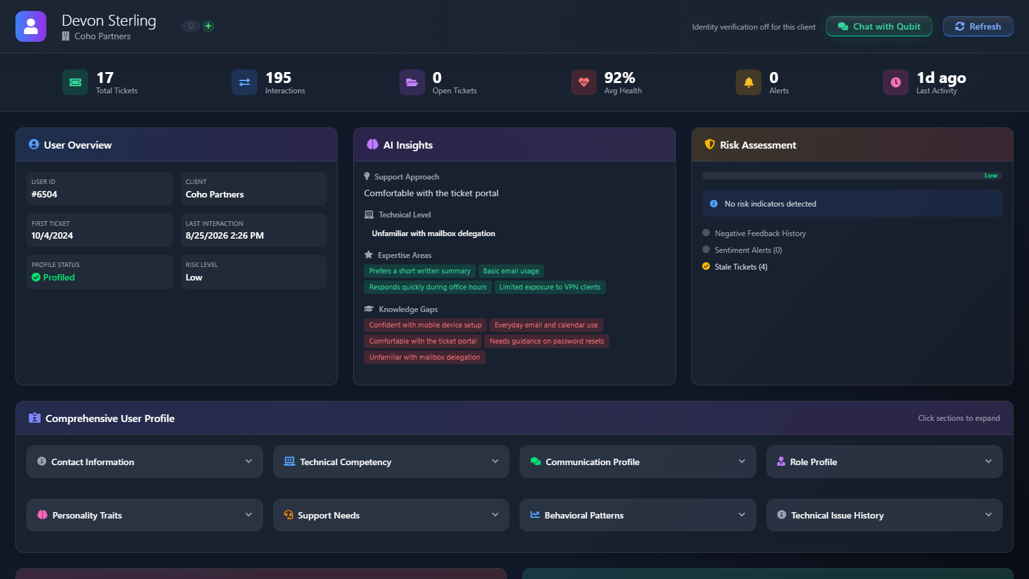The height and width of the screenshot is (579, 1029).
Task: Click the Support Needs headset icon
Action: pos(289,515)
